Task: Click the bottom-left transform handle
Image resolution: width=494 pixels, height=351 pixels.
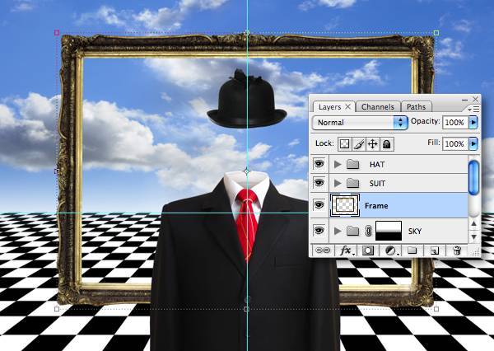Action: [x=57, y=309]
